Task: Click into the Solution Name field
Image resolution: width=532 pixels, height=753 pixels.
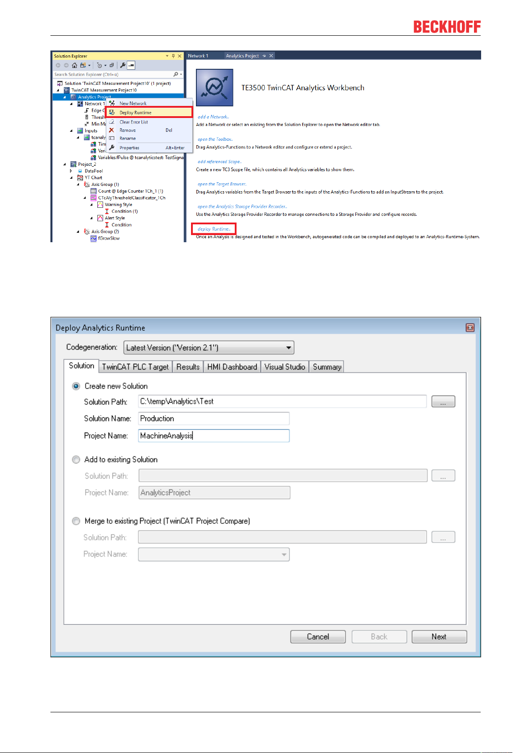Action: click(214, 419)
